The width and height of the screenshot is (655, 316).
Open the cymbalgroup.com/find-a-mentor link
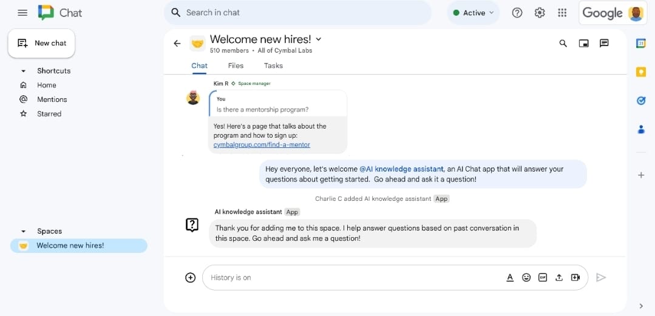(262, 144)
